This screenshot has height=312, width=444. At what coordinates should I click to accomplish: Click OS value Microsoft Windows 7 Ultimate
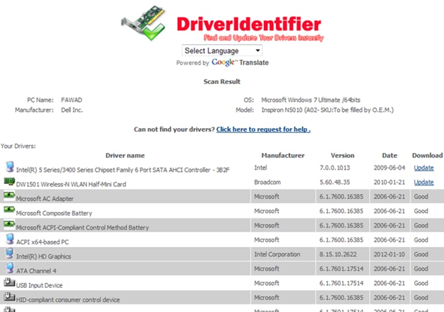(311, 100)
